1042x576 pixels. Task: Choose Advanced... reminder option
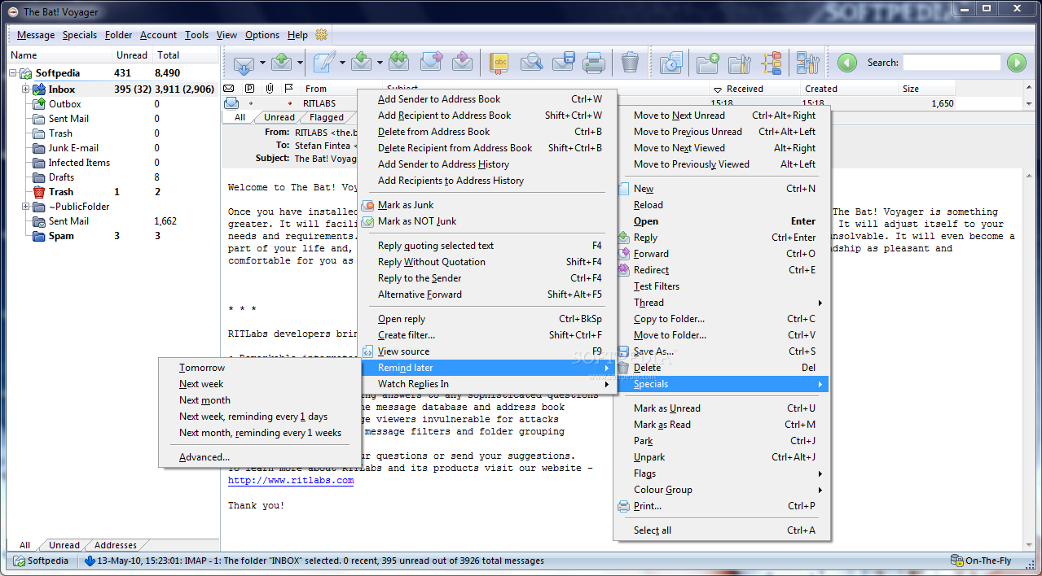tap(260, 457)
